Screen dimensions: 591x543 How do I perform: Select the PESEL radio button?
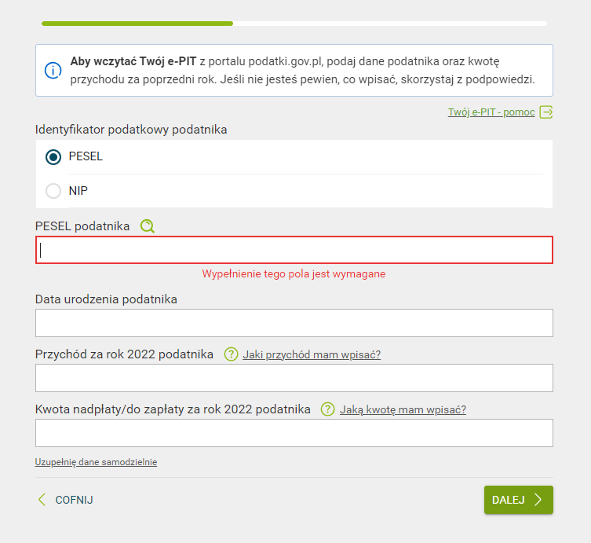point(53,157)
